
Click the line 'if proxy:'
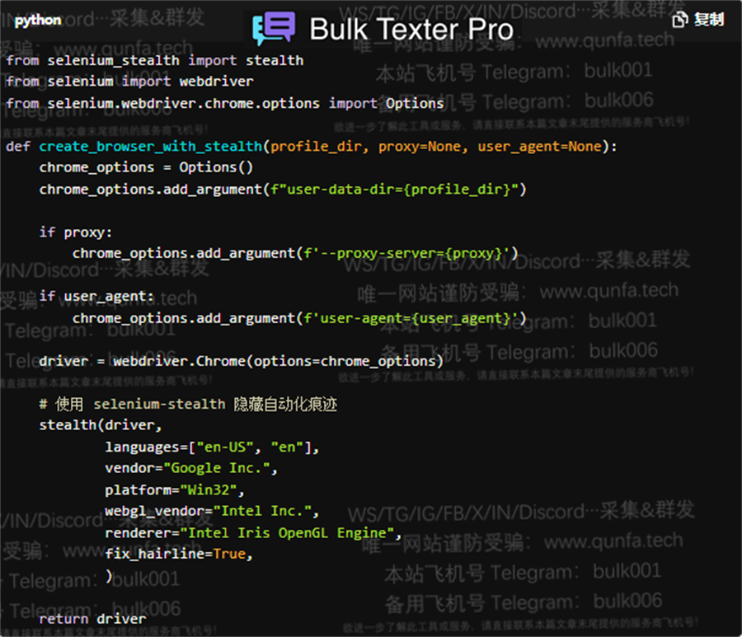(x=76, y=232)
